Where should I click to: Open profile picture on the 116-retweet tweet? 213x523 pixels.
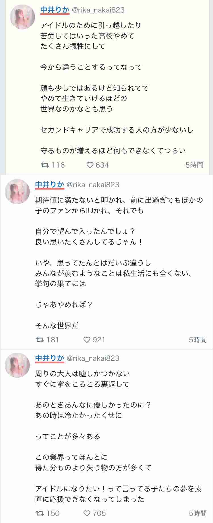(22, 17)
